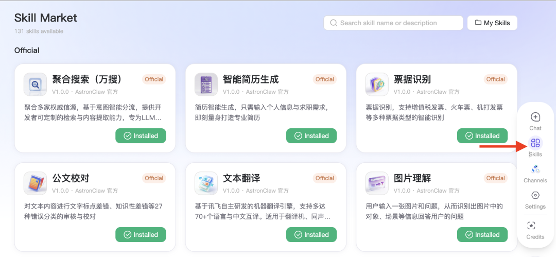Click the 聚合搜索（万搜） skill icon
Screen dimensions: 556x257
[x=35, y=84]
